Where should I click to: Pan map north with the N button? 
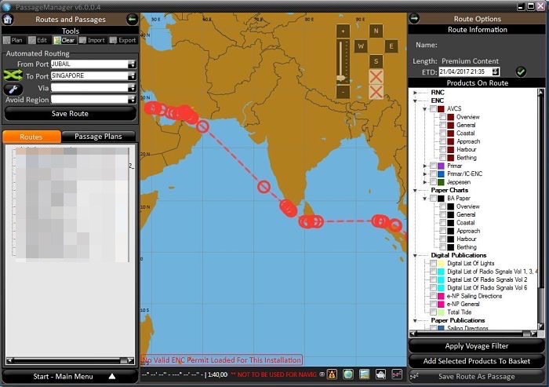376,31
